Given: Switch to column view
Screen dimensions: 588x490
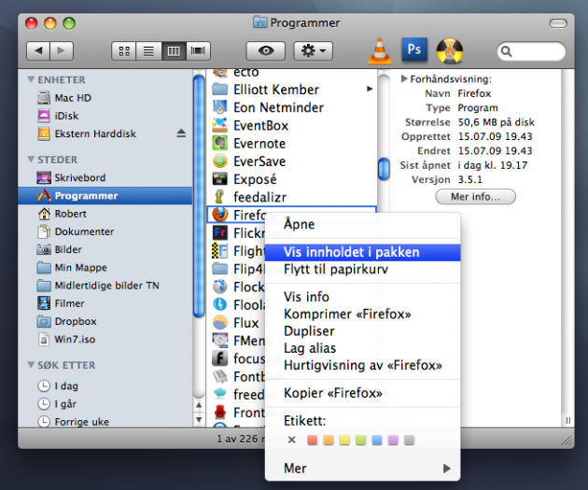Looking at the screenshot, I should 174,50.
